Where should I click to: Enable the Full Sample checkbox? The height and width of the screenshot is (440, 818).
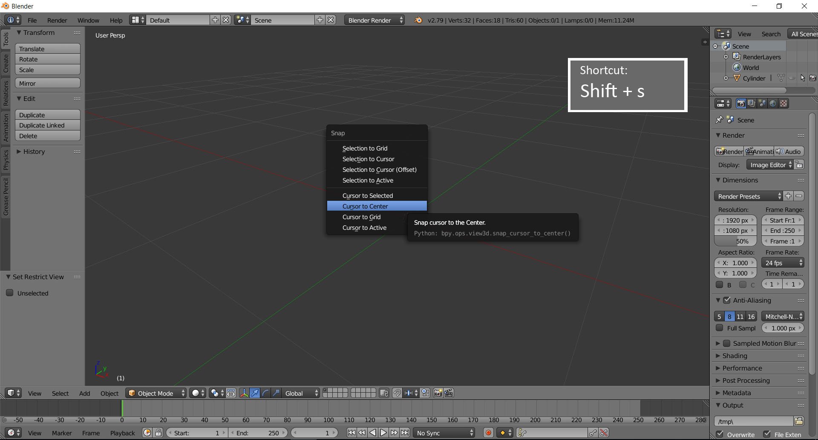720,328
